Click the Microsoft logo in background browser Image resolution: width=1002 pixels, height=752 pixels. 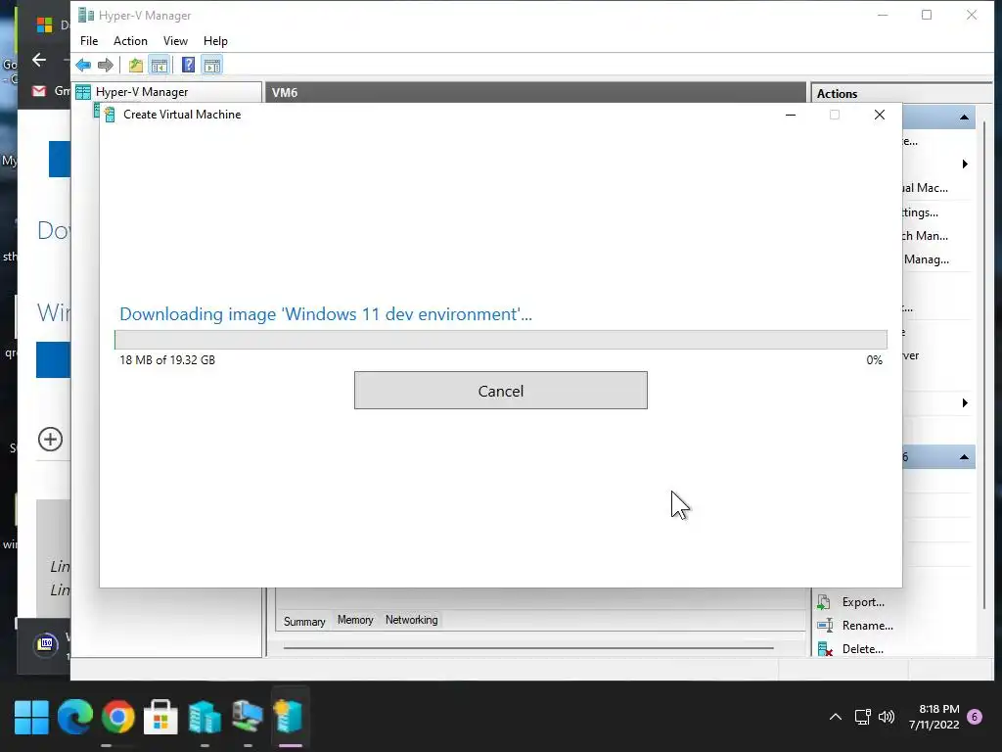click(x=45, y=24)
